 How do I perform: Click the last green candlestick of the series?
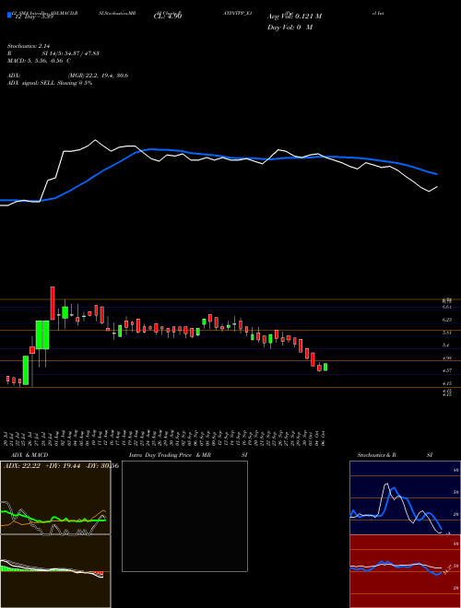pos(325,367)
